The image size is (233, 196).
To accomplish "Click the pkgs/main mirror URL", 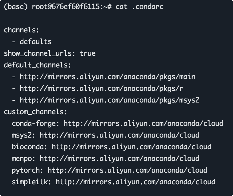I will 107,77.
